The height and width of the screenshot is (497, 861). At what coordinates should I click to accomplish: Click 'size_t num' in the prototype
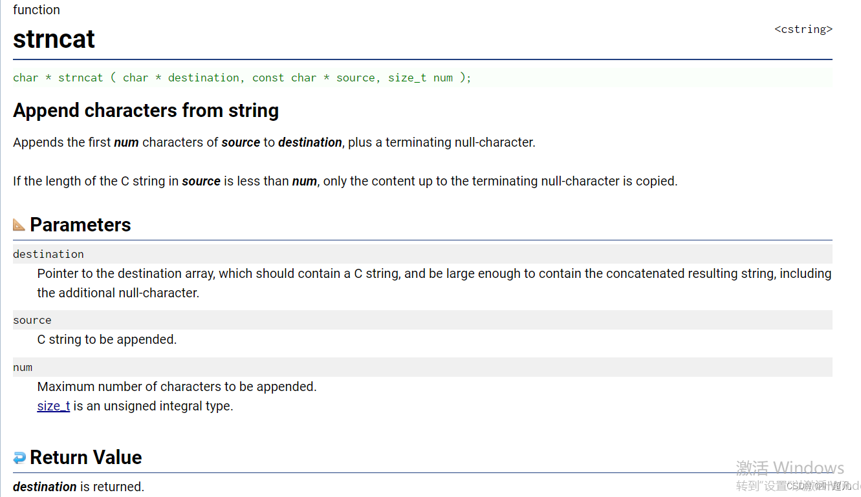(x=420, y=78)
